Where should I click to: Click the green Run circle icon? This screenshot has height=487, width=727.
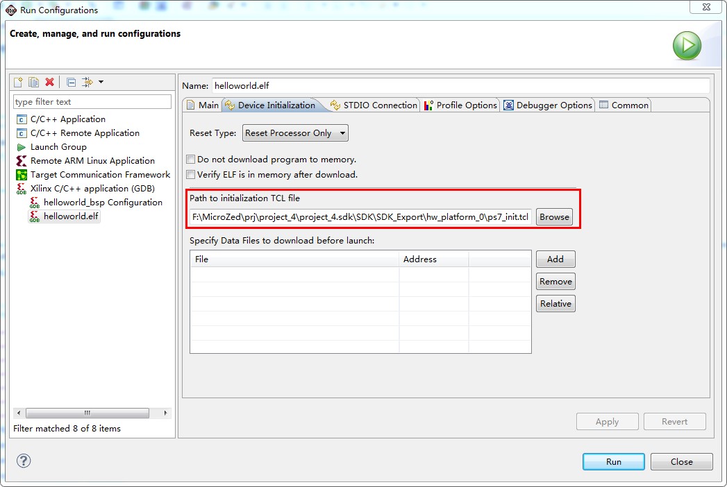tap(687, 45)
